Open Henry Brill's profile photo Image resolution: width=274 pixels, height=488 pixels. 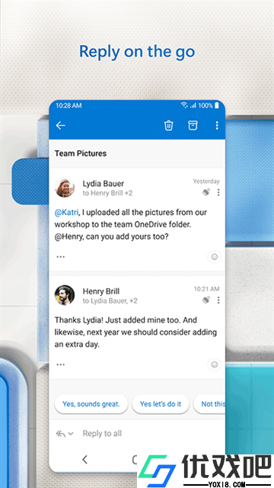[65, 295]
